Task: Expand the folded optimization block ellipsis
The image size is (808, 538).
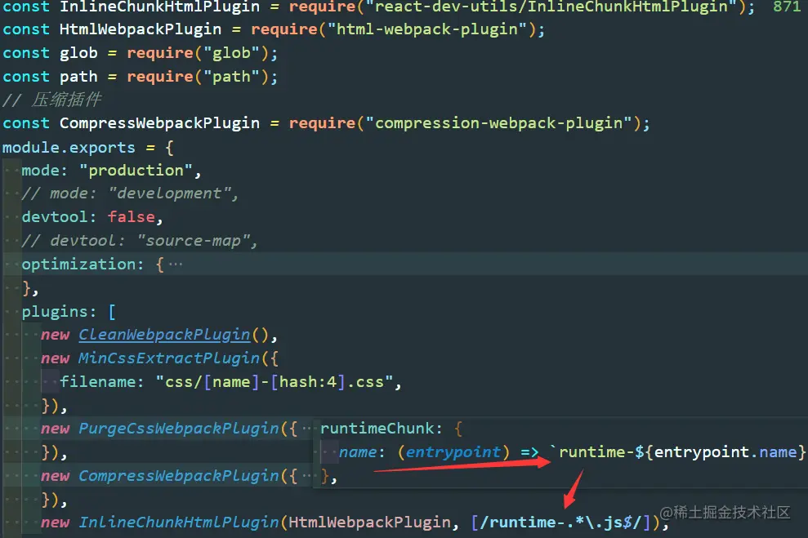Action: pos(176,265)
